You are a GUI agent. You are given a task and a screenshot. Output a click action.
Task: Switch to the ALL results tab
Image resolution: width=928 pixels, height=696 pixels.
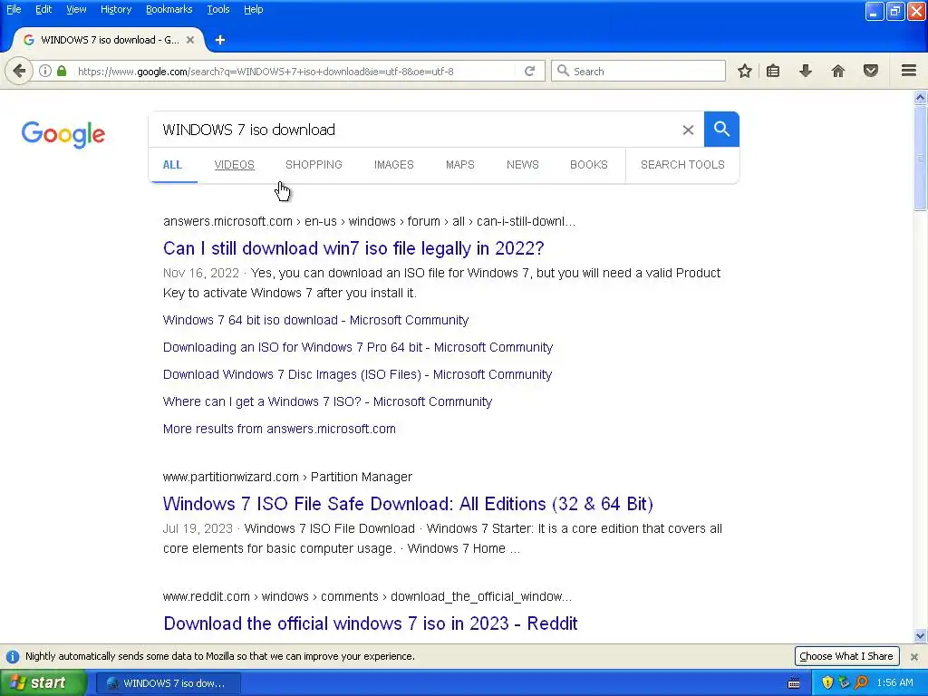click(172, 165)
